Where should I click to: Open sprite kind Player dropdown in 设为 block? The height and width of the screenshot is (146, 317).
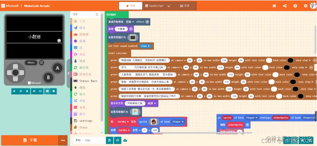click(x=178, y=122)
